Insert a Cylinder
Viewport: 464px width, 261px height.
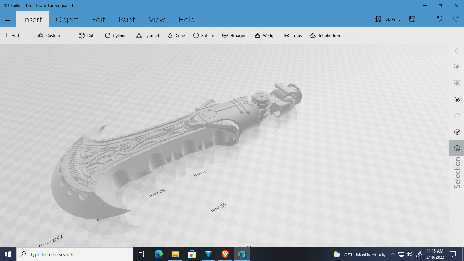[x=117, y=35]
